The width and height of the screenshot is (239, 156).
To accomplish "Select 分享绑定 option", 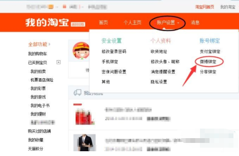I will point(208,72).
